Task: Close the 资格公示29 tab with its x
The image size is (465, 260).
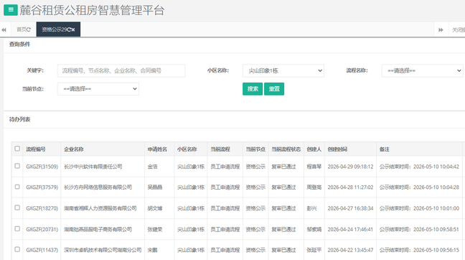Action: (x=73, y=29)
